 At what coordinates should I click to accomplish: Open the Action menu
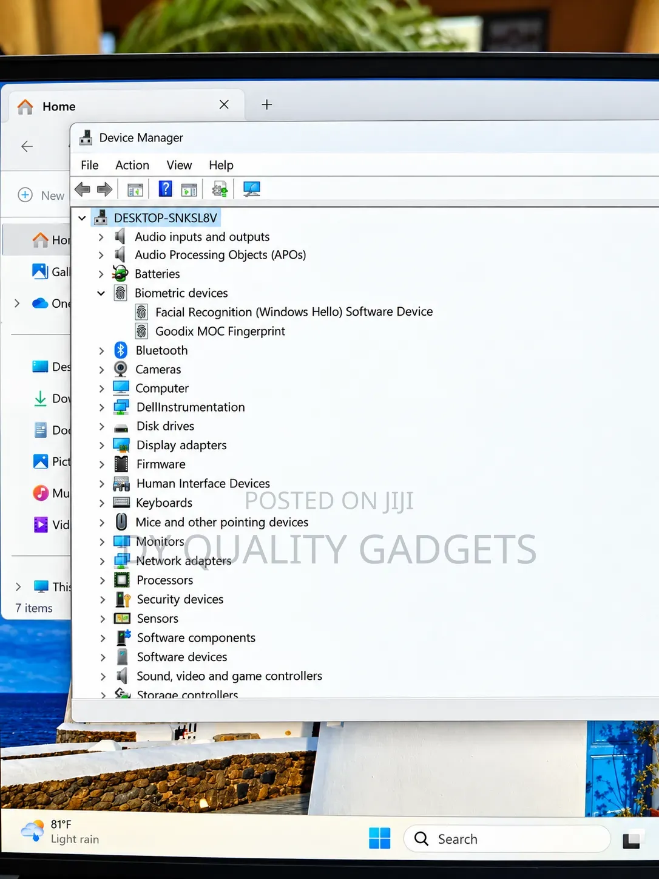[x=132, y=165]
